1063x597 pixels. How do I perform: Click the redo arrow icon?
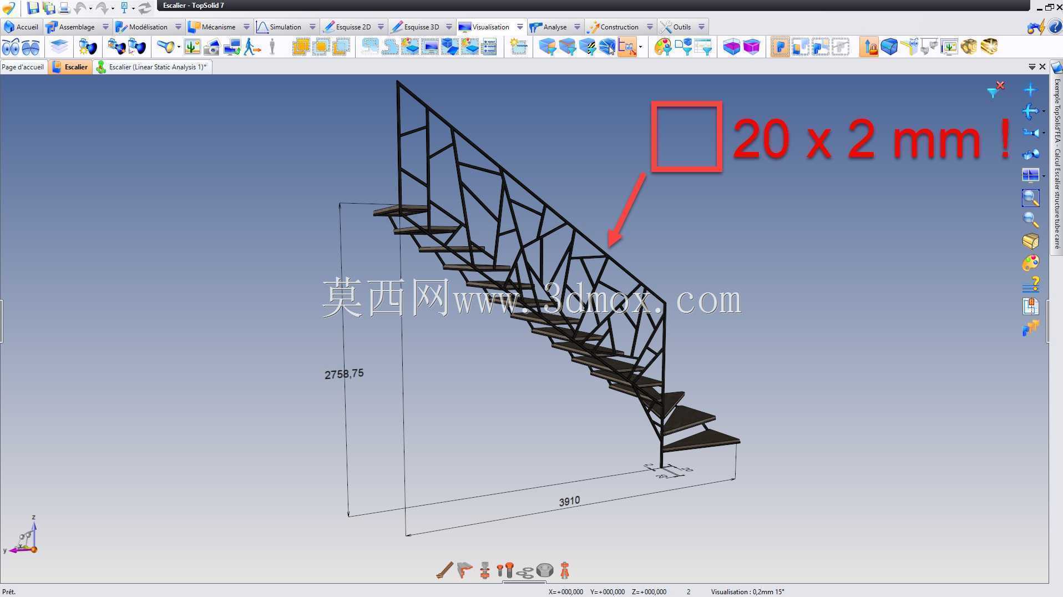click(102, 8)
